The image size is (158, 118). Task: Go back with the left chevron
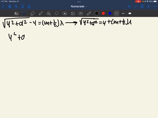3,7
